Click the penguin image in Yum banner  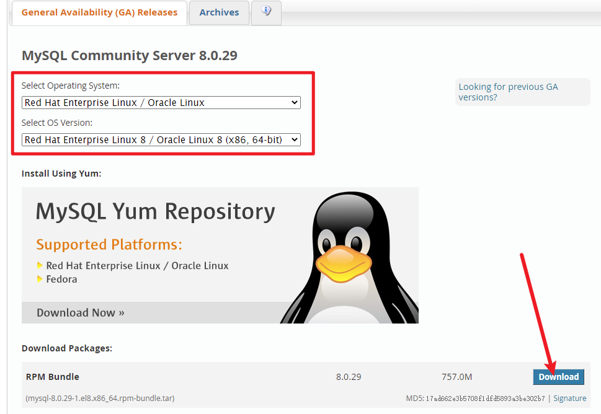349,257
